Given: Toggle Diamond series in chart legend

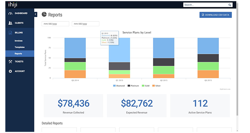Looking at the screenshot, I should tap(119, 86).
